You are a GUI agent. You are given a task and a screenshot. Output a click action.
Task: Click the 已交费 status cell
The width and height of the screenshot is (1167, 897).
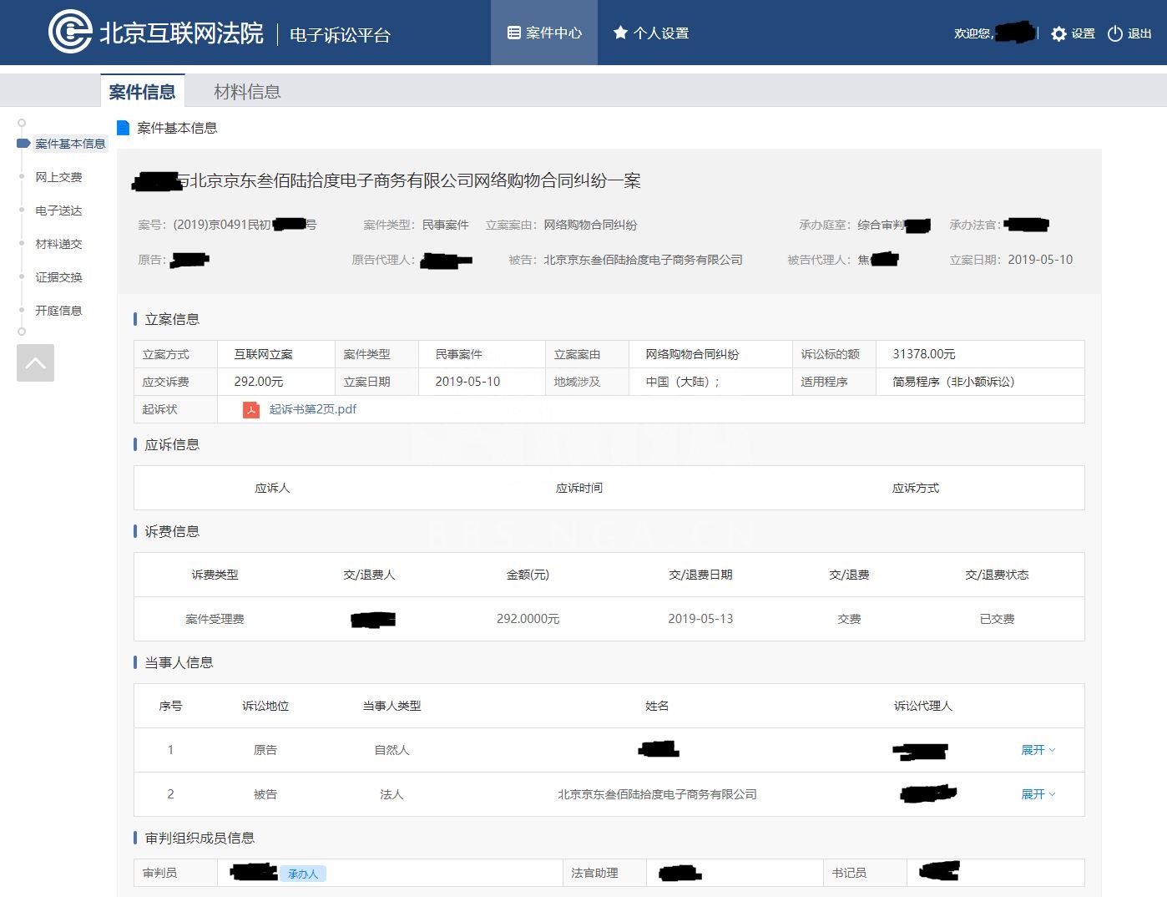(x=997, y=619)
